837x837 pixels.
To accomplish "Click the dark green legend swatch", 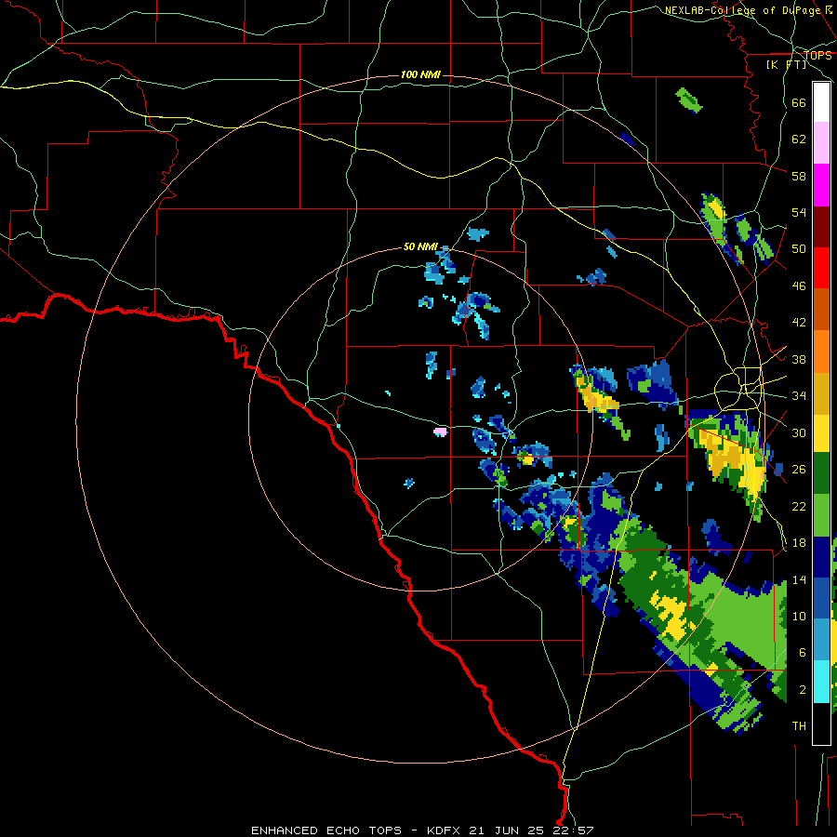I will click(x=821, y=473).
